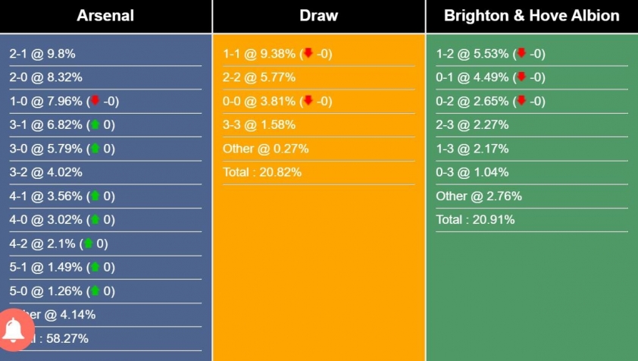Click the 2-2 @ 5.77% draw entry

[x=259, y=77]
